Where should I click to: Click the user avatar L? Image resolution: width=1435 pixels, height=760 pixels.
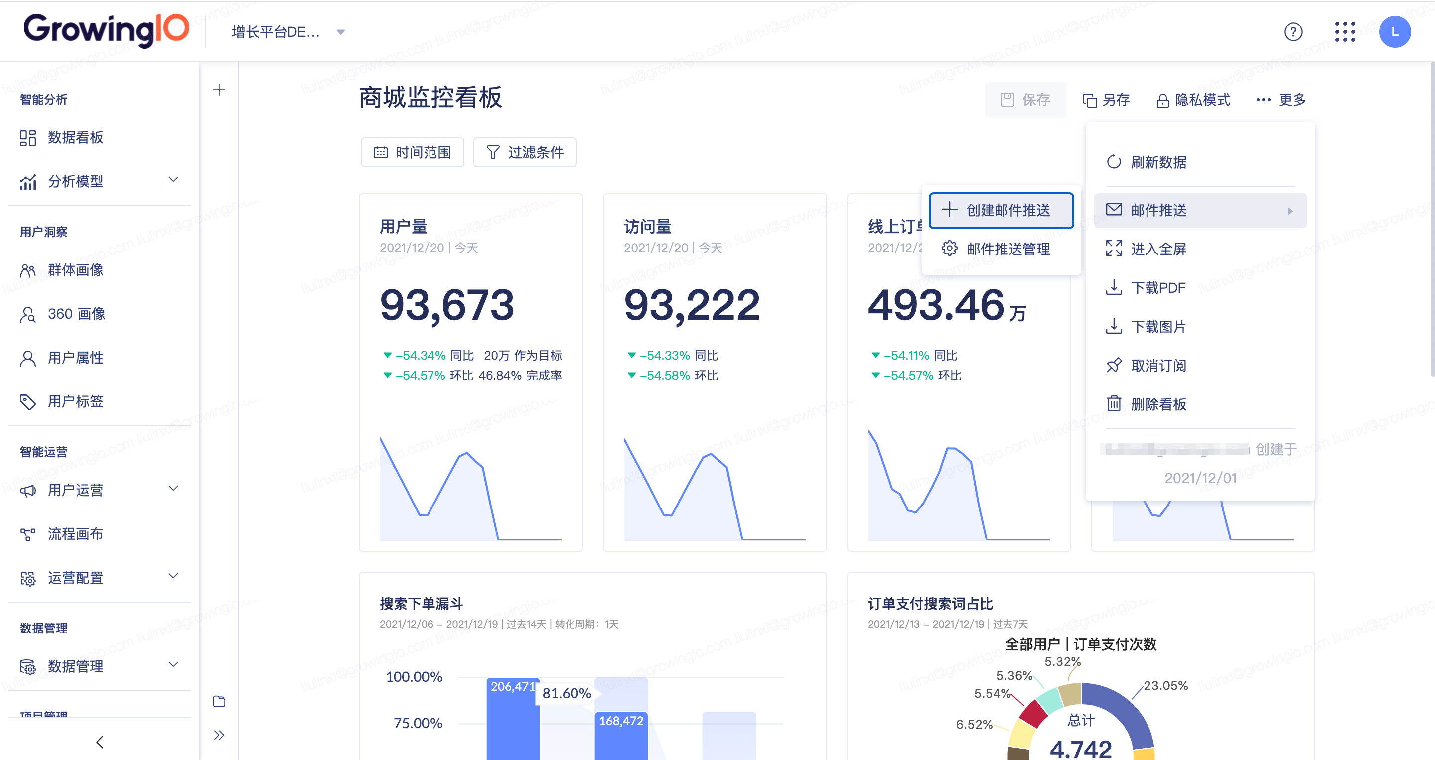click(x=1394, y=32)
